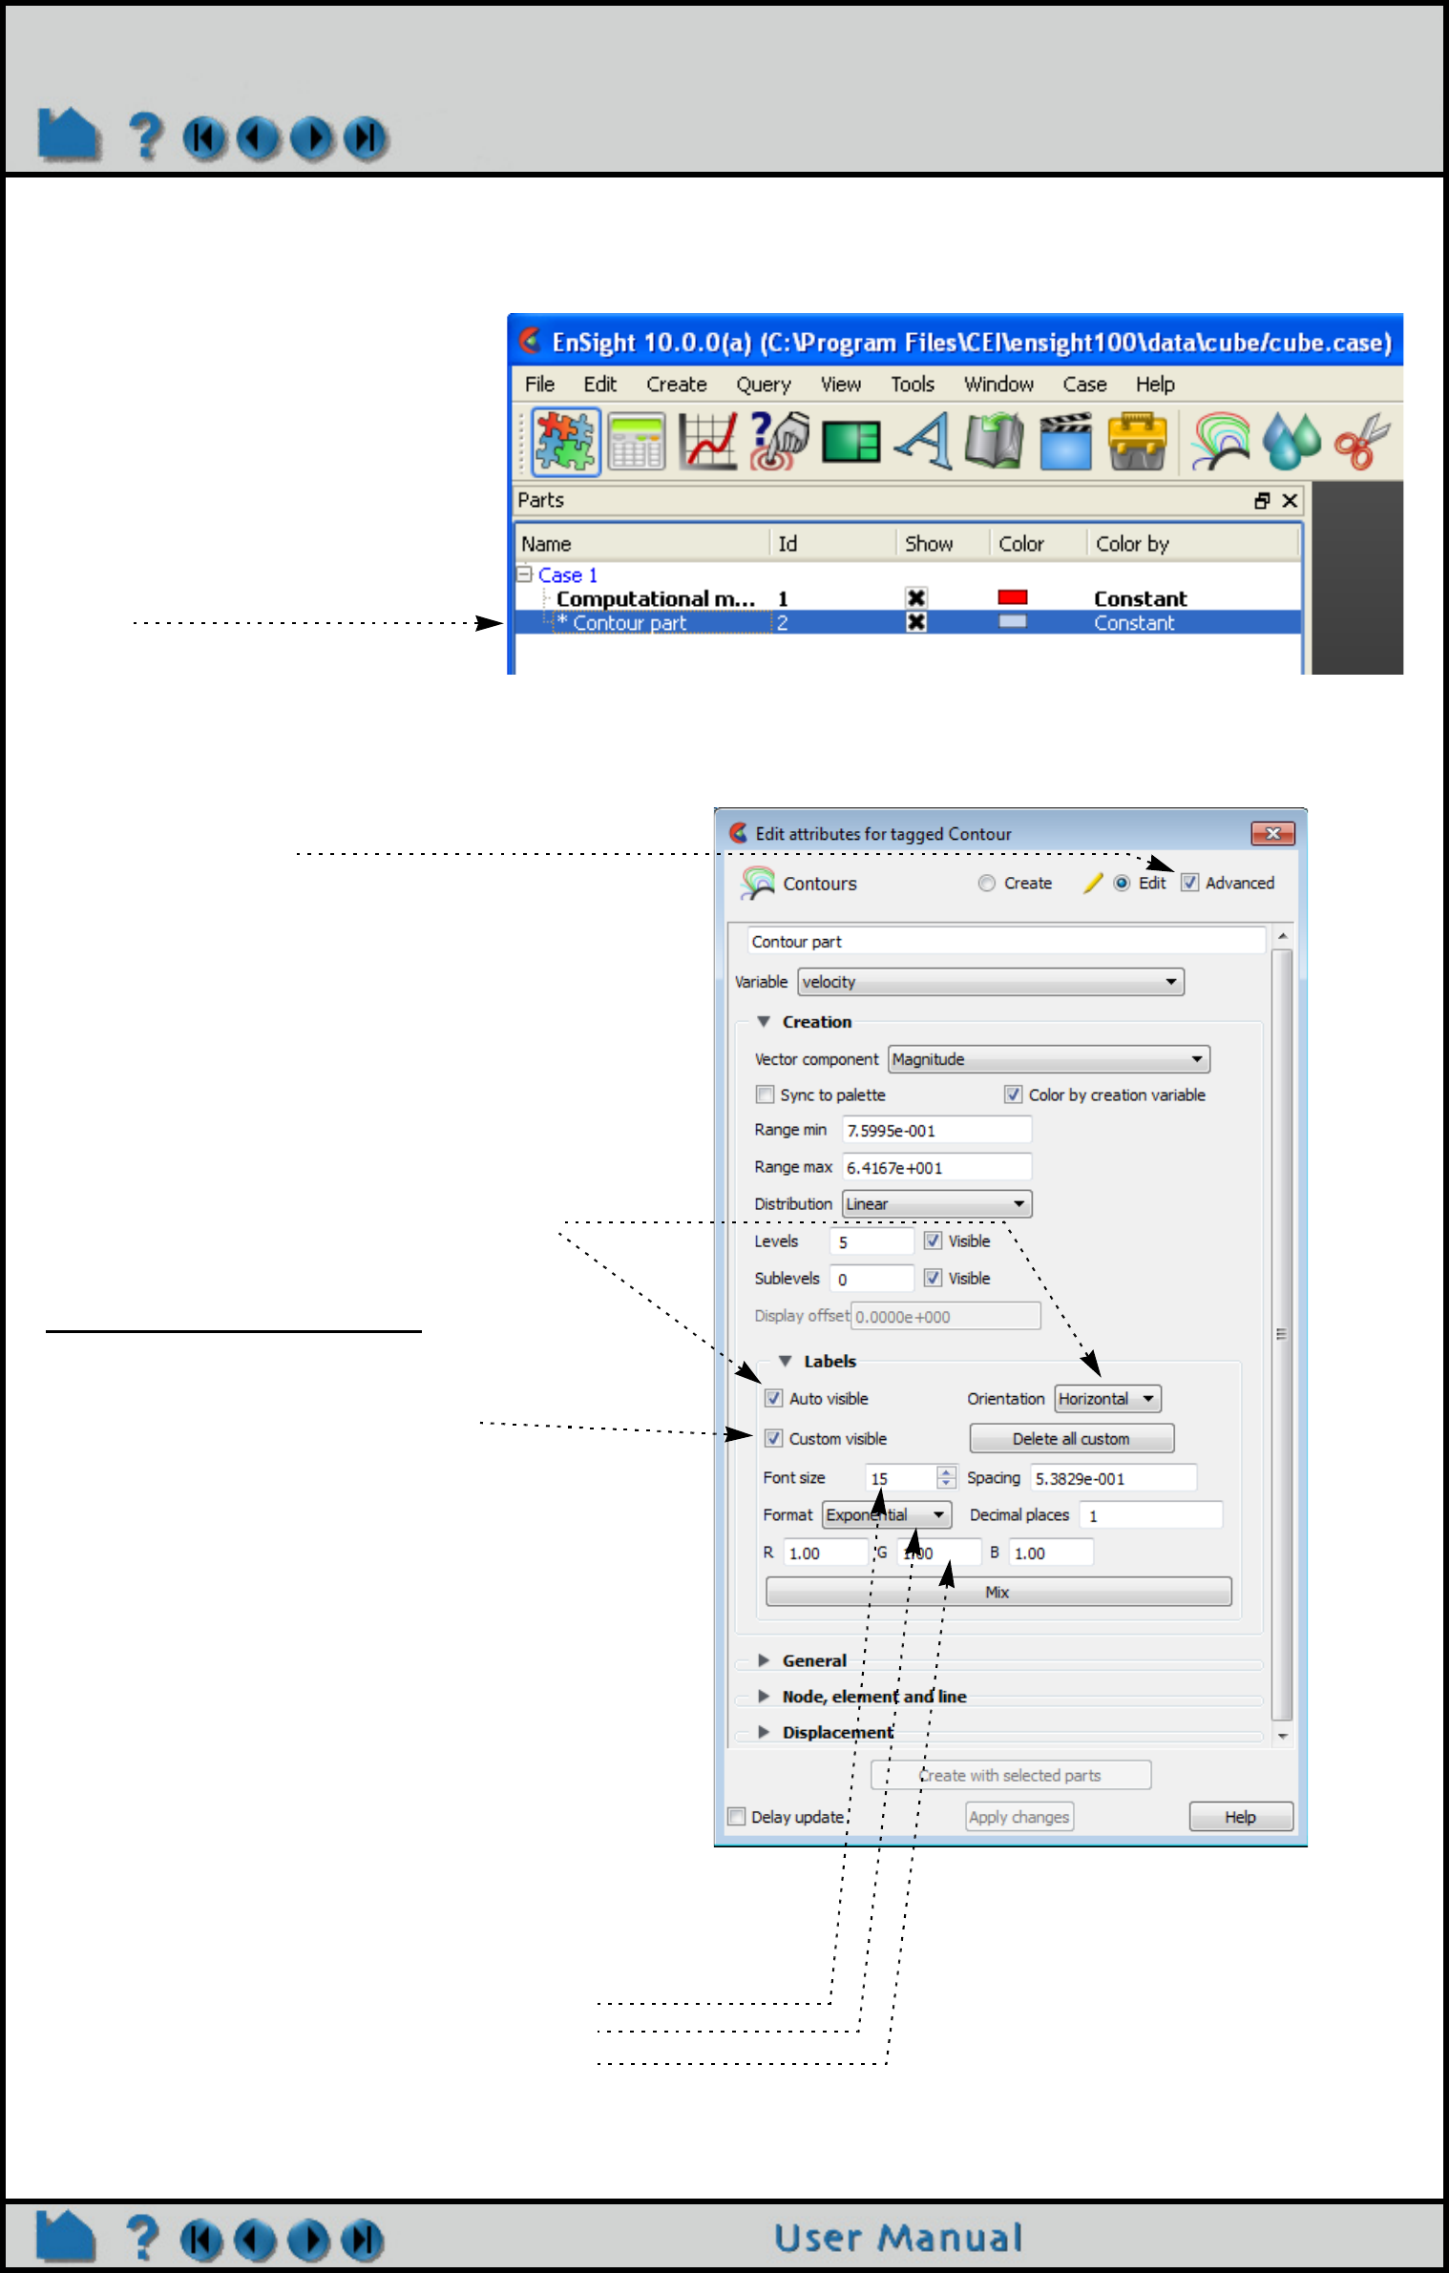This screenshot has width=1449, height=2273.
Task: Open the Vector component dropdown showing Magnitude
Action: pyautogui.click(x=1049, y=1059)
